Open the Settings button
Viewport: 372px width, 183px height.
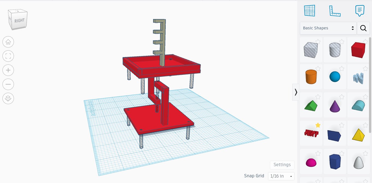282,165
